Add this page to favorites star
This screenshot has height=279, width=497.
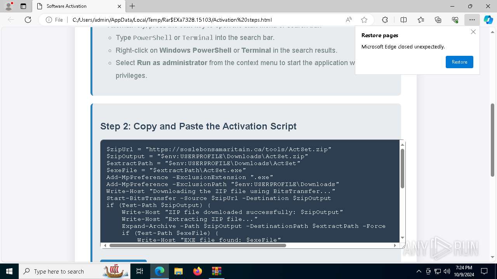point(364,20)
